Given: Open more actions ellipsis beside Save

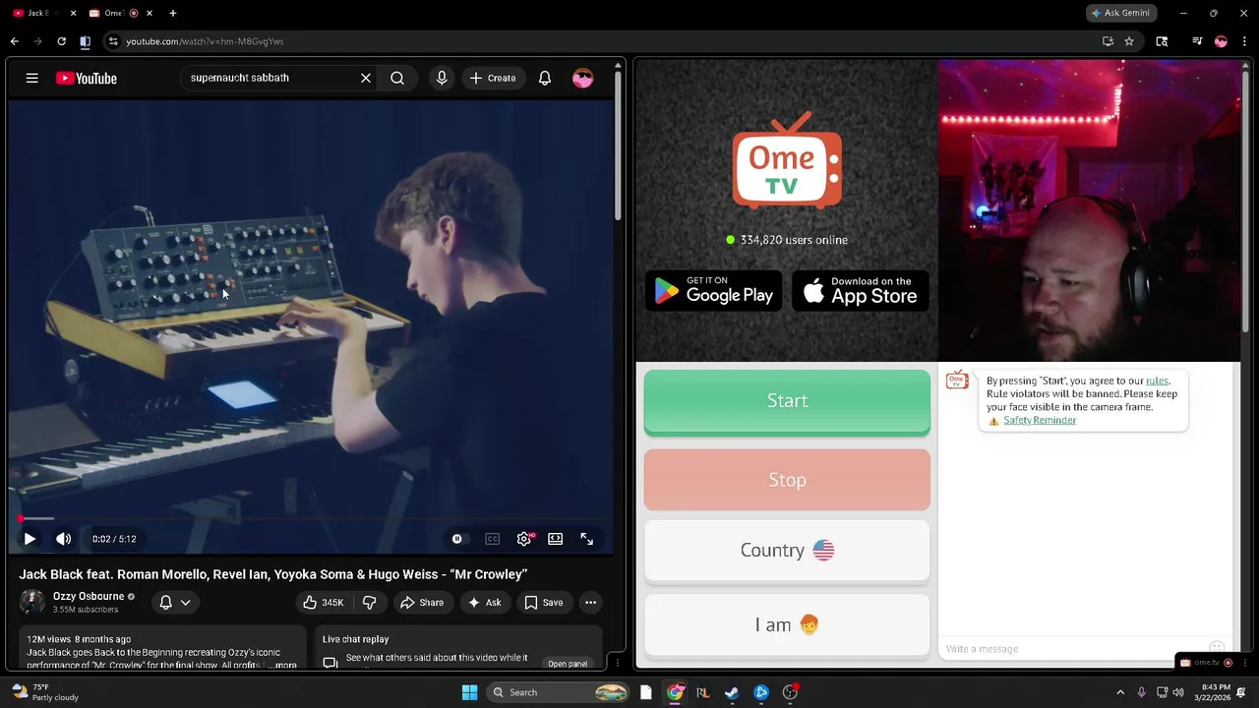Looking at the screenshot, I should (590, 603).
